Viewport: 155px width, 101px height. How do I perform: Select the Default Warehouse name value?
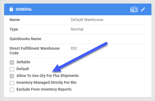(x=87, y=20)
